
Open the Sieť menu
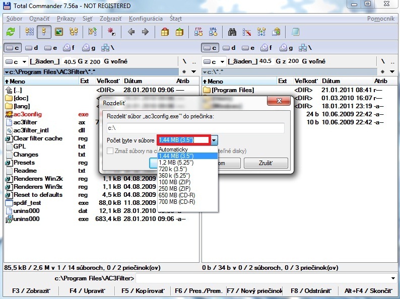tap(88, 19)
